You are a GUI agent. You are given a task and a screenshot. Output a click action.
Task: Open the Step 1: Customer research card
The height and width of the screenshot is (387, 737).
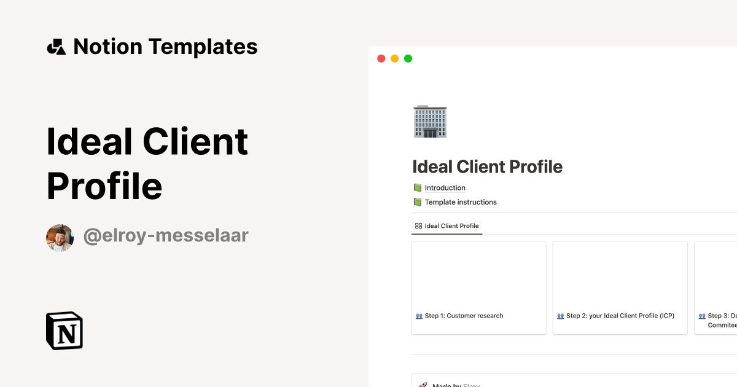(478, 288)
